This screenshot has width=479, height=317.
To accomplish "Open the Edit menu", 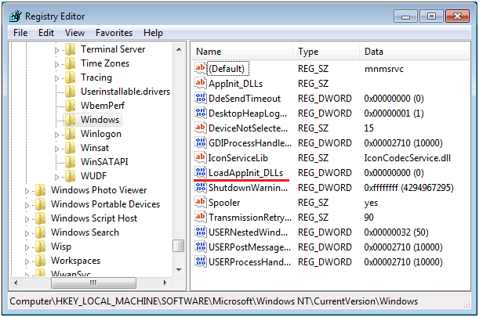I will (46, 33).
